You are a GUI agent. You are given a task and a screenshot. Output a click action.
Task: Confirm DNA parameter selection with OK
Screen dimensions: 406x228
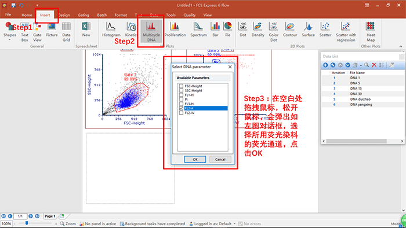pyautogui.click(x=195, y=159)
